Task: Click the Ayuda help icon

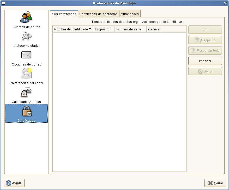Action: (x=8, y=183)
